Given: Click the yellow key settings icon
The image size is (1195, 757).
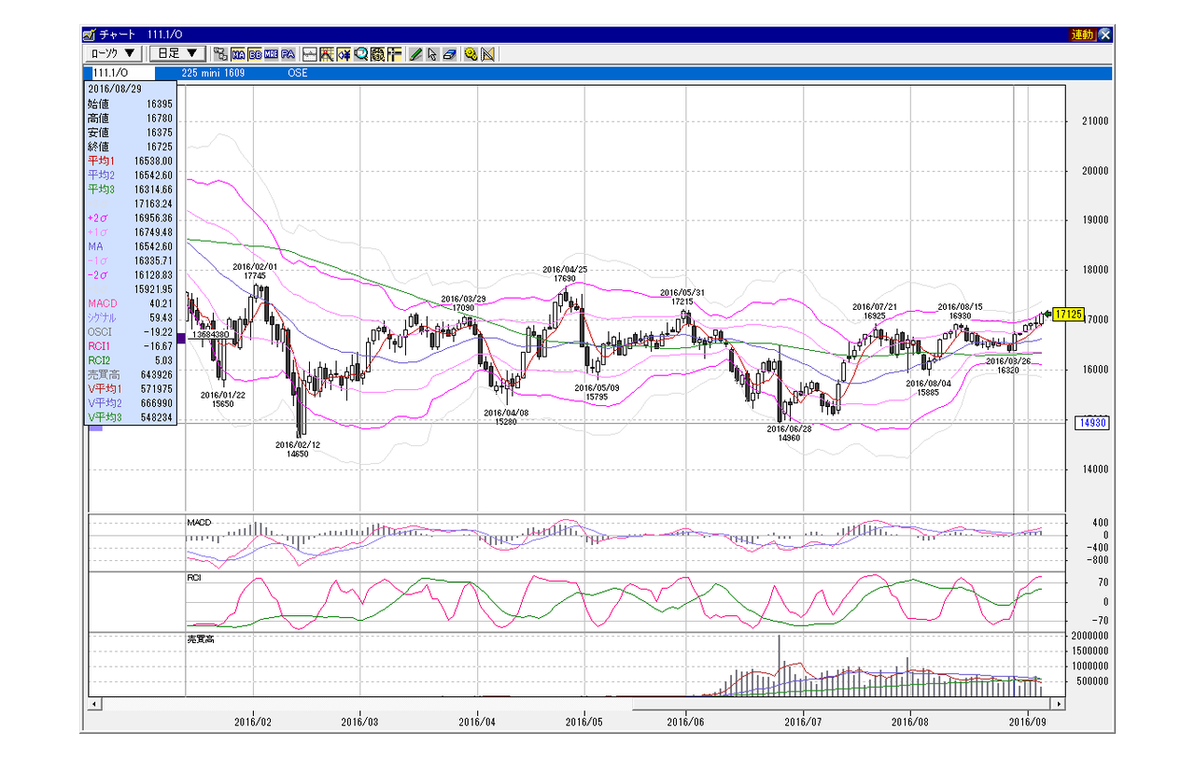Looking at the screenshot, I should [471, 54].
